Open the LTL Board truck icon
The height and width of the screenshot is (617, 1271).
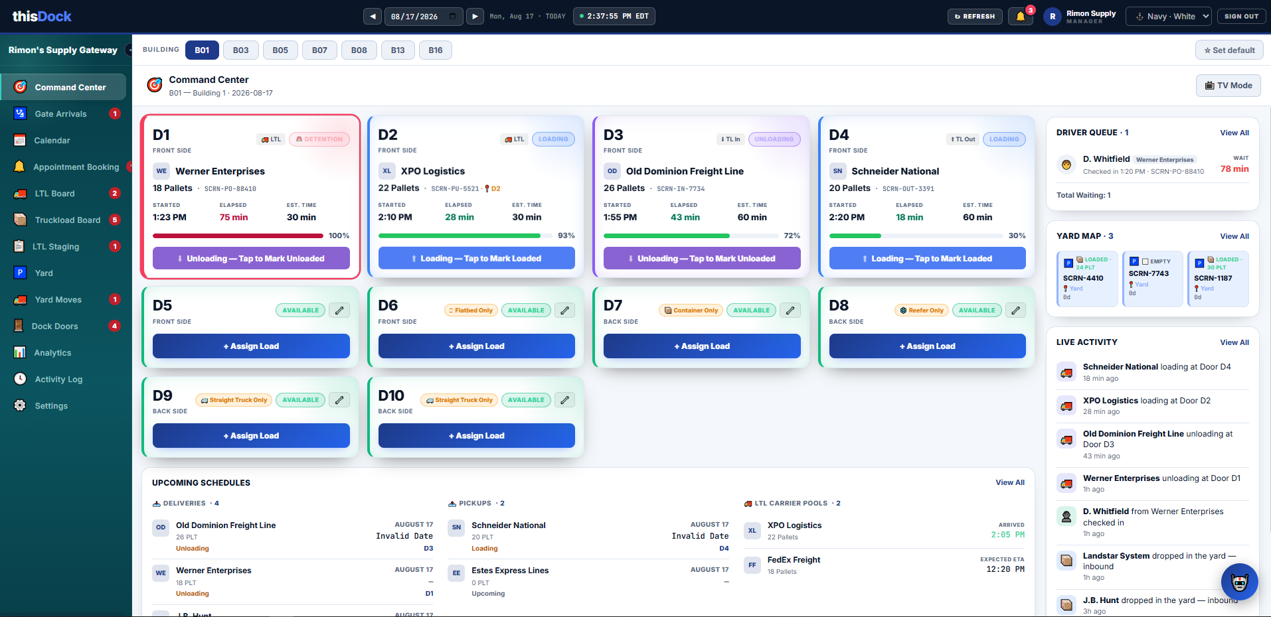[21, 194]
